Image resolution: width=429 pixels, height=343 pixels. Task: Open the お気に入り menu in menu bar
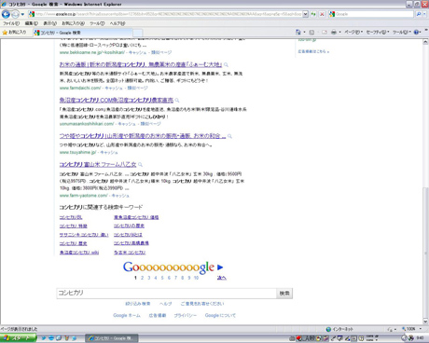(73, 23)
